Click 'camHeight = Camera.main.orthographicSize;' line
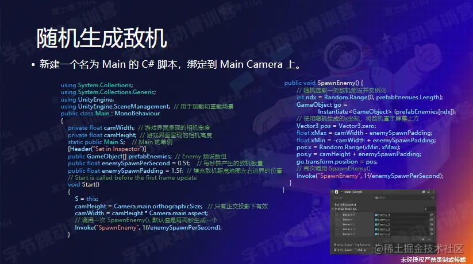473x264 pixels. point(139,206)
